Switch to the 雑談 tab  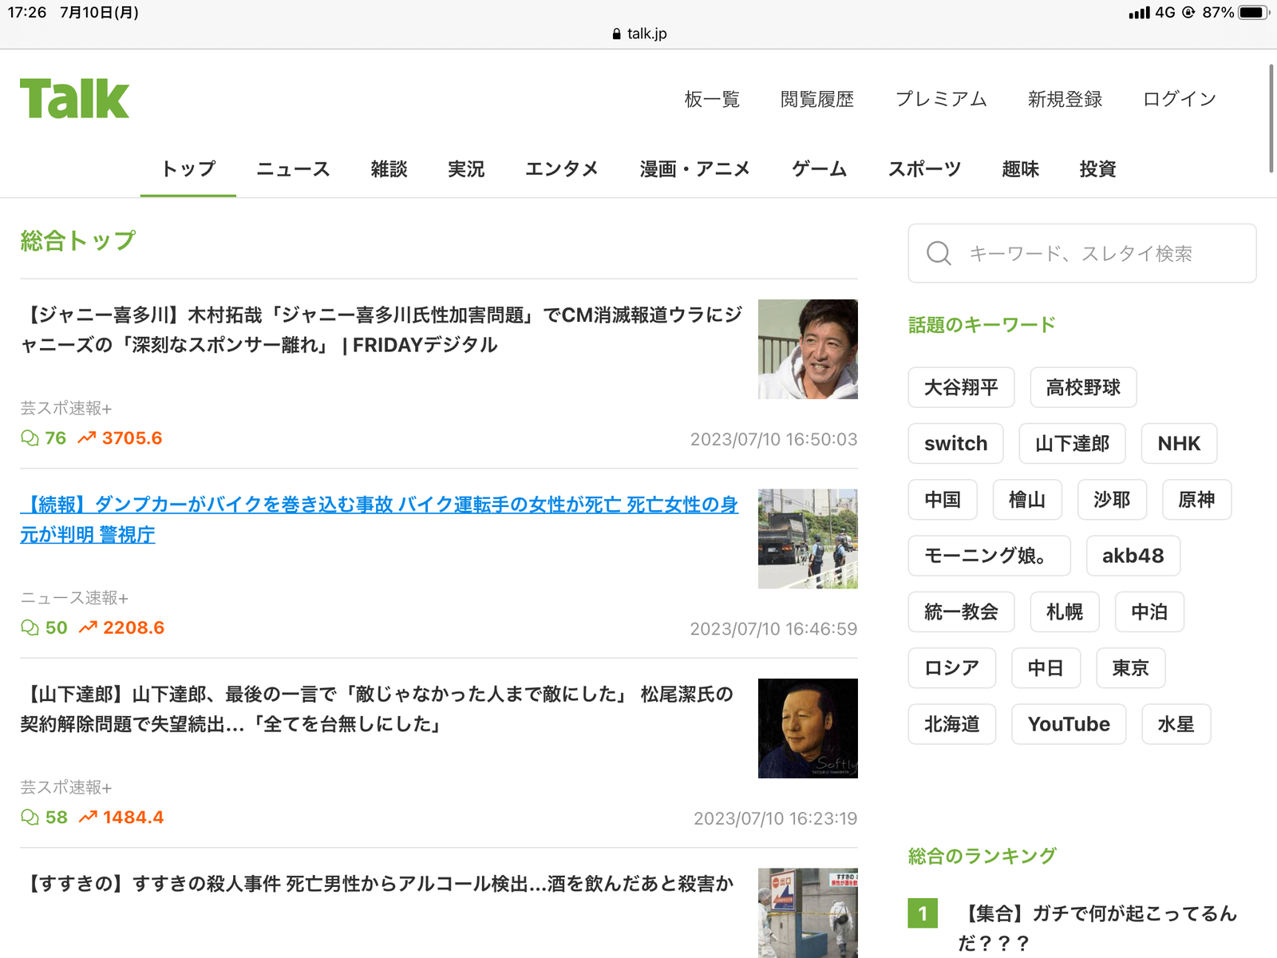tap(389, 169)
